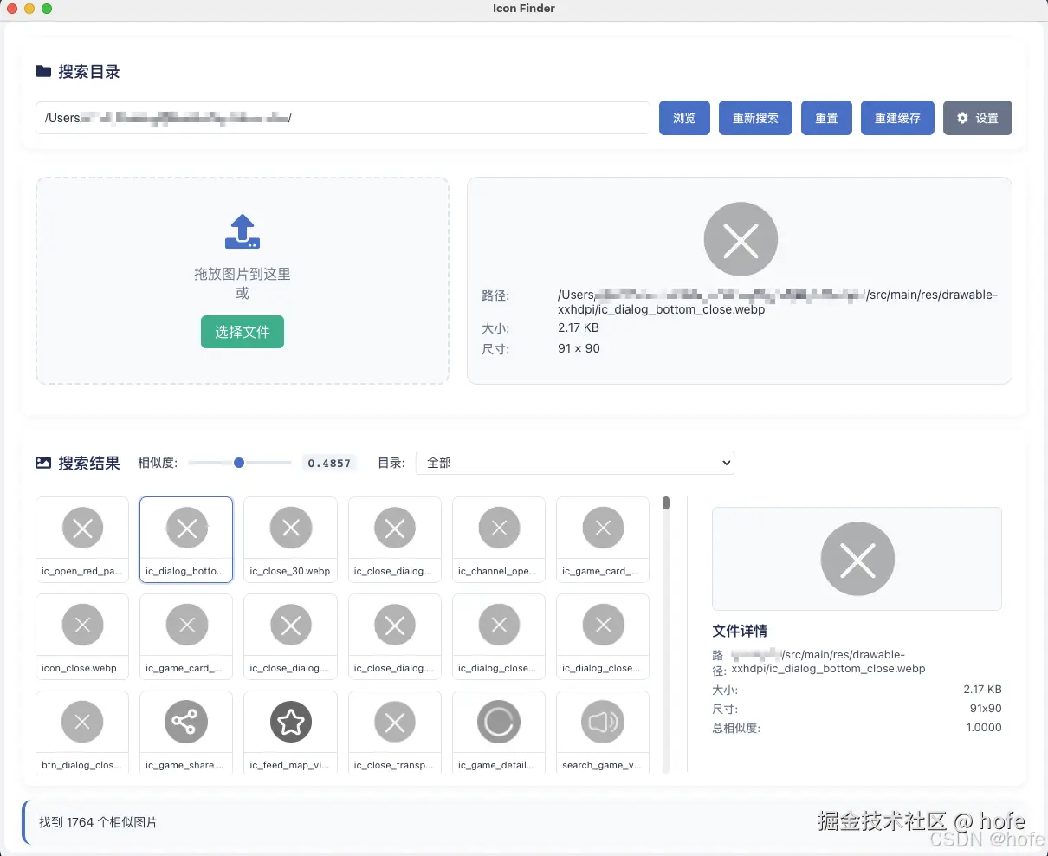Select the ic_game_share share icon result
Screen dimensions: 1048x856
click(x=185, y=721)
